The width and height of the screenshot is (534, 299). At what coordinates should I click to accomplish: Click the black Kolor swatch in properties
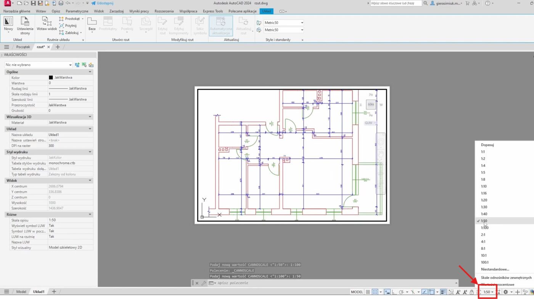pos(51,78)
